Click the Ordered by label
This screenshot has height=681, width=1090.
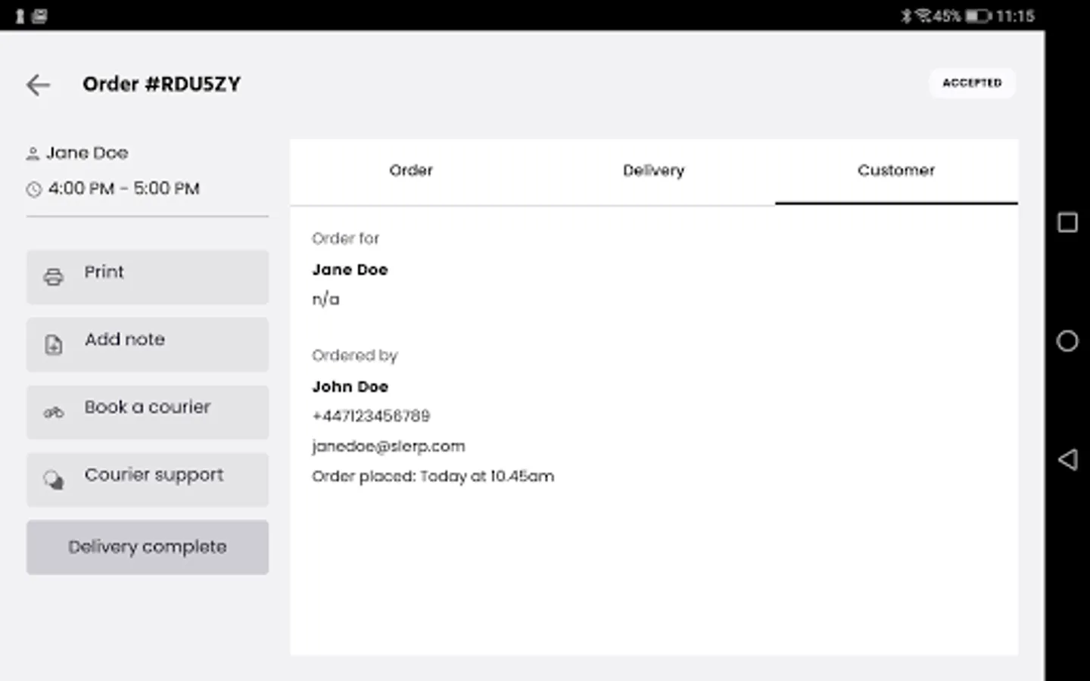pyautogui.click(x=354, y=356)
